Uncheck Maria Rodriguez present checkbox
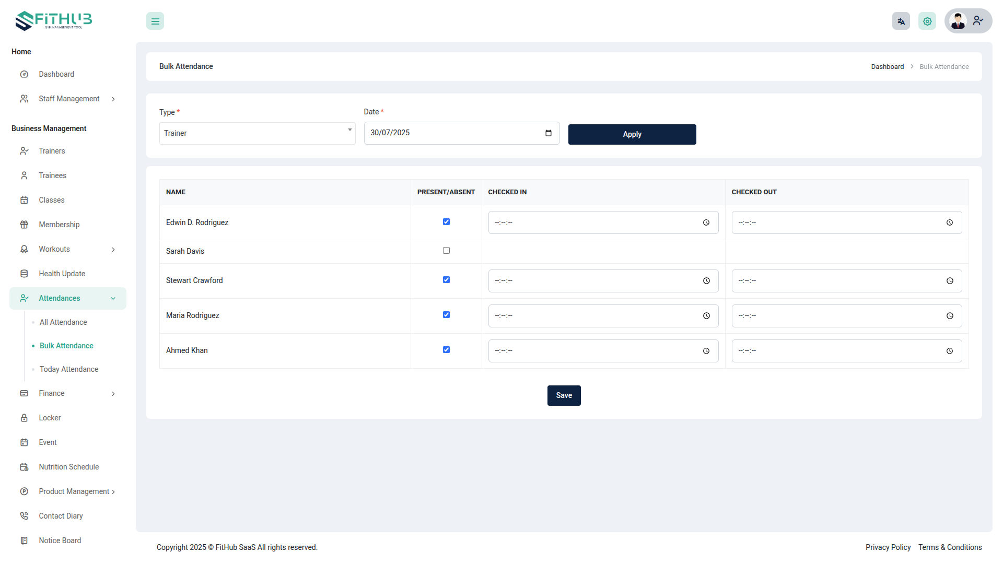 [x=446, y=315]
